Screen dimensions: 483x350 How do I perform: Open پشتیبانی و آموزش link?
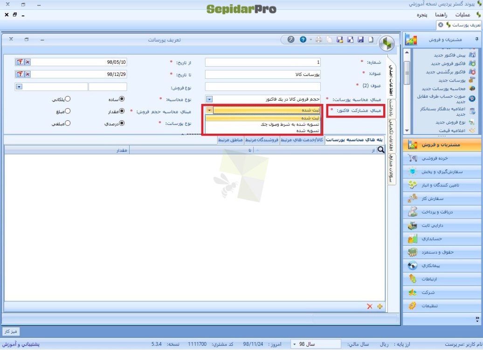pos(21,344)
